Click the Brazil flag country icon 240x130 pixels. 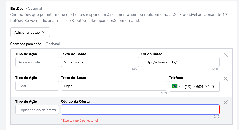(x=175, y=86)
